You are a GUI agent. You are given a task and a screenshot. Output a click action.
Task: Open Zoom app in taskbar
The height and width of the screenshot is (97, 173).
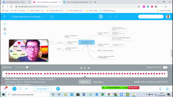coord(121,95)
